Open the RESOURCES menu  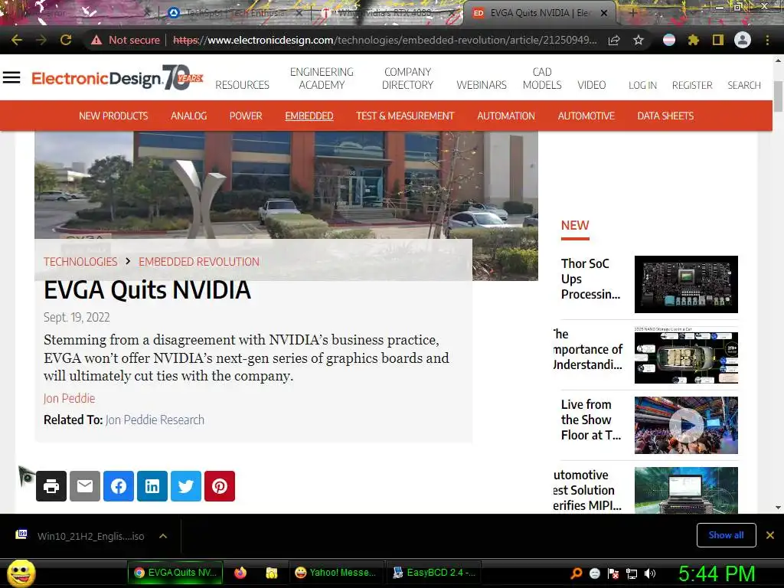click(243, 85)
